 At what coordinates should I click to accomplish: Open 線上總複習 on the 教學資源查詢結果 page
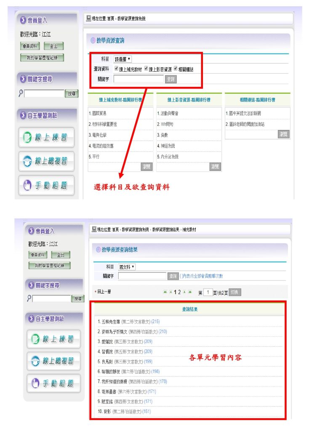click(53, 361)
